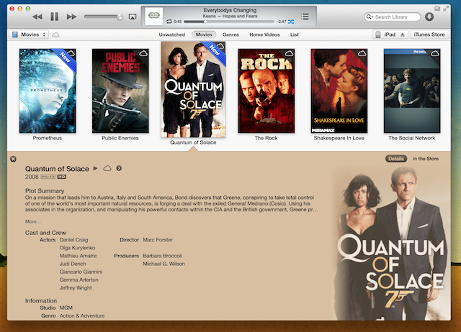The width and height of the screenshot is (461, 332).
Task: Open the Movies library dropdown
Action: pyautogui.click(x=29, y=34)
